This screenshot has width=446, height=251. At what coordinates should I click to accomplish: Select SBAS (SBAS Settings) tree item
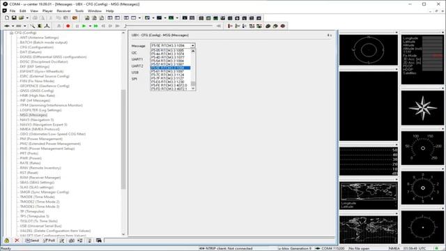coord(37,183)
